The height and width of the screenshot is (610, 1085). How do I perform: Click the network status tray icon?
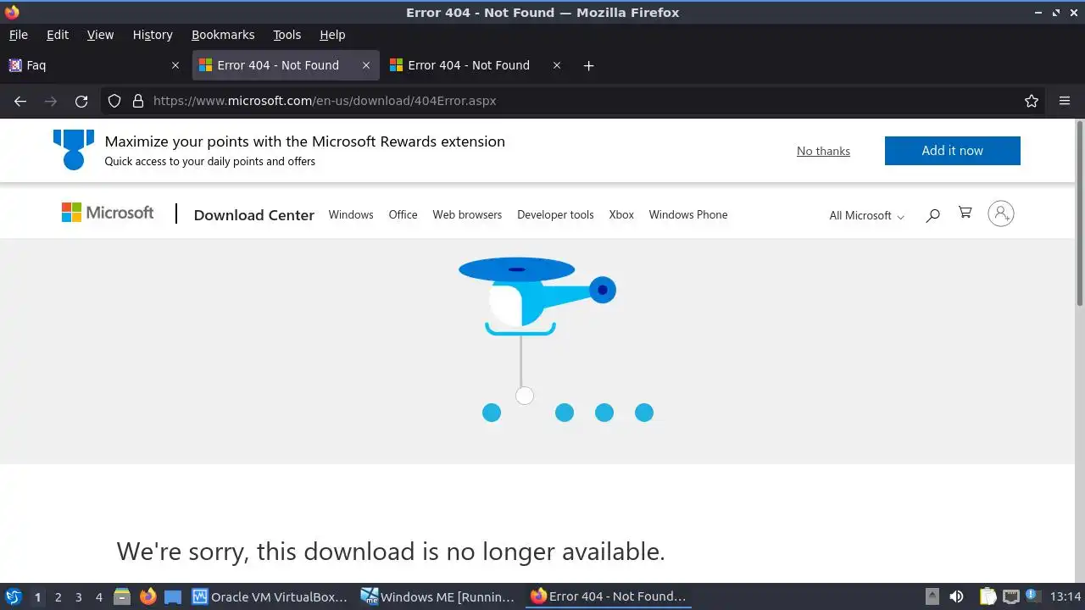pyautogui.click(x=1010, y=596)
